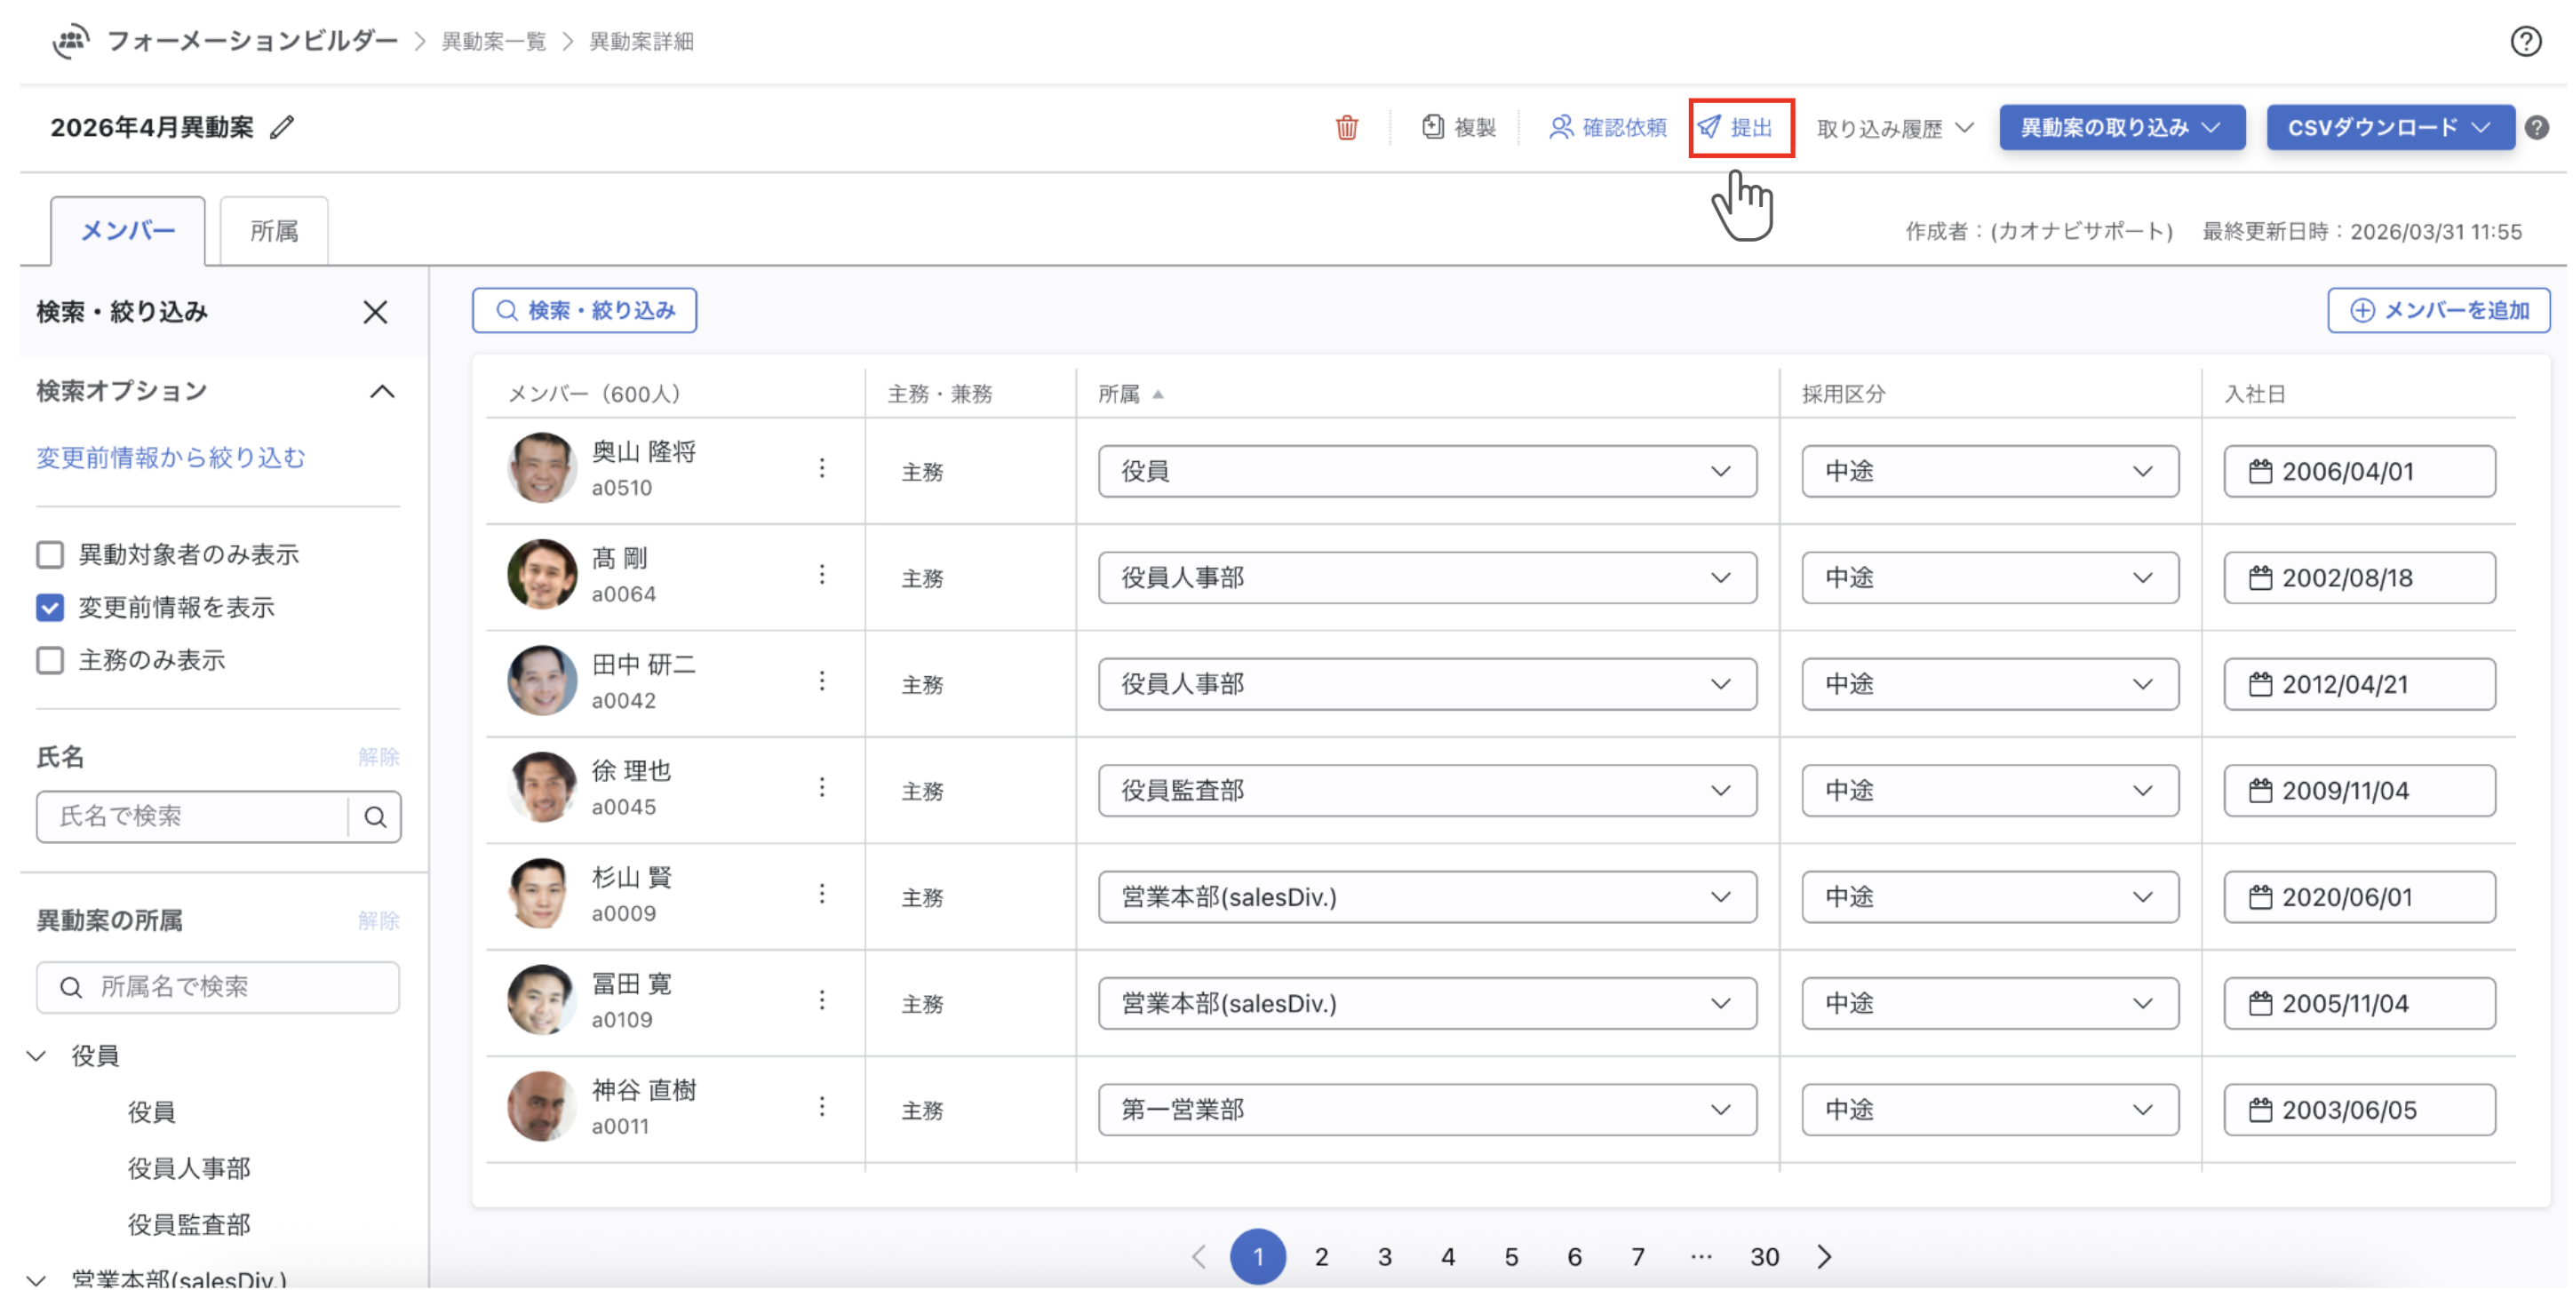Screen dimensions: 2573x1290
Task: Click 変更前情報から絞り込む link
Action: pyautogui.click(x=171, y=458)
